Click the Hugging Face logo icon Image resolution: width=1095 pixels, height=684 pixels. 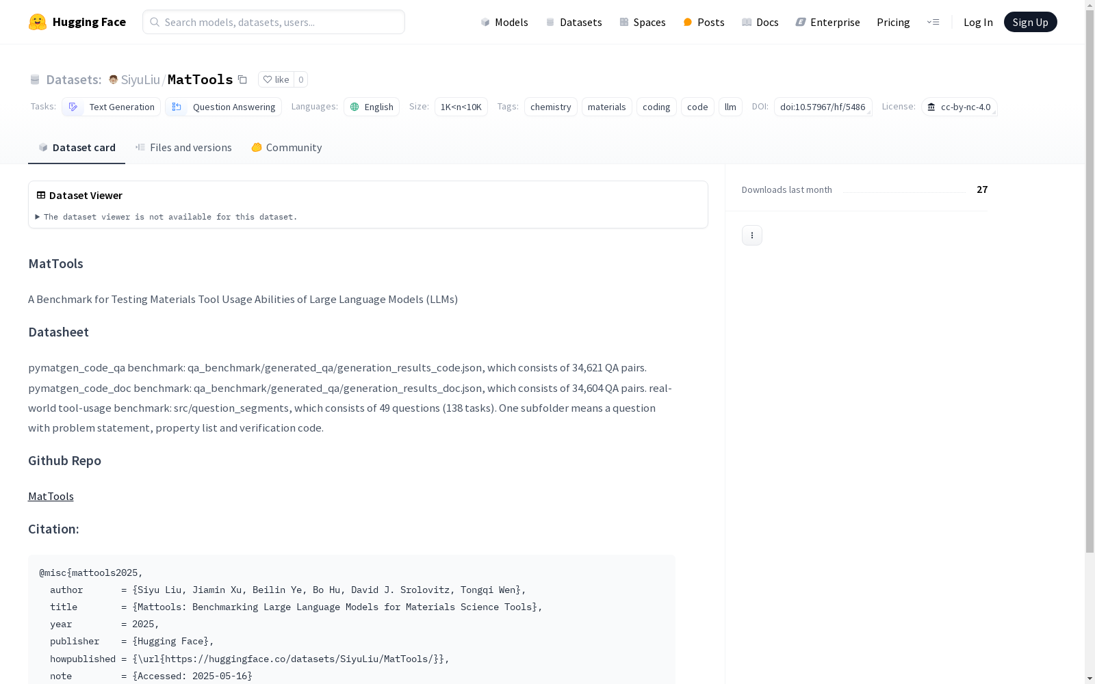pyautogui.click(x=38, y=22)
